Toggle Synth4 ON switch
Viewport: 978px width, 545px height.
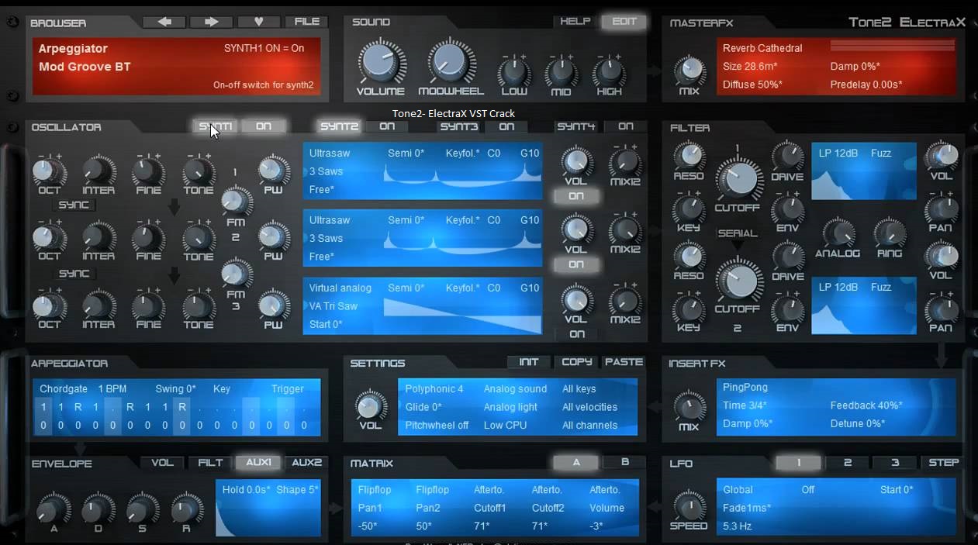point(626,126)
